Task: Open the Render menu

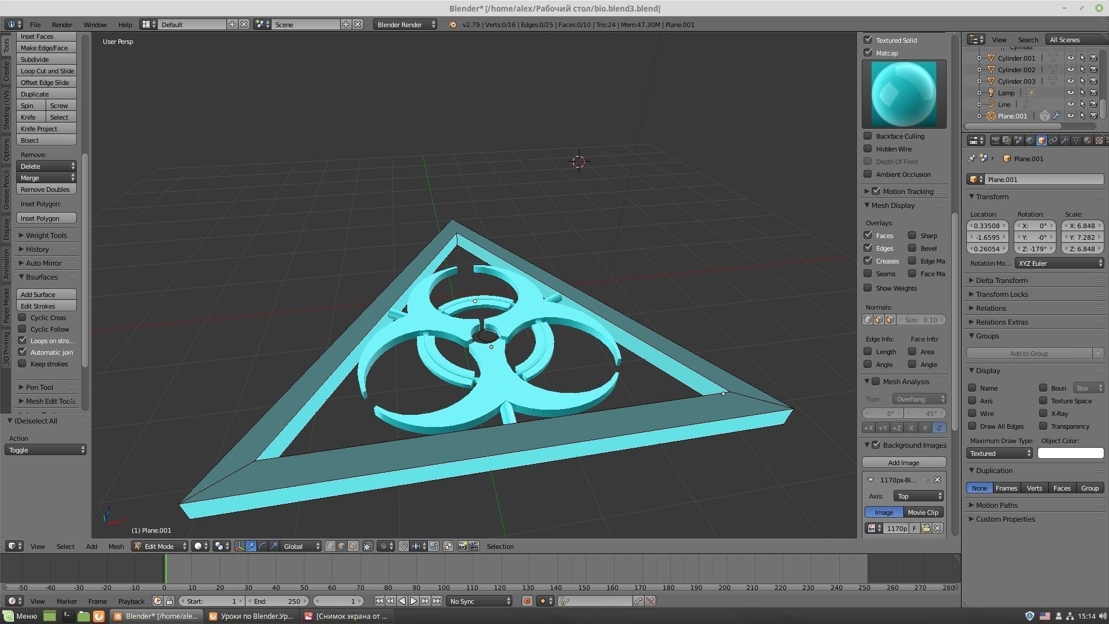Action: pos(62,24)
